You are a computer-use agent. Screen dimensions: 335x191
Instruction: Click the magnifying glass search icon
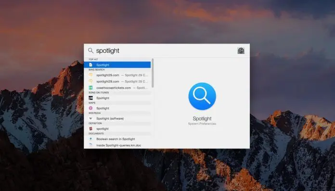coord(90,51)
